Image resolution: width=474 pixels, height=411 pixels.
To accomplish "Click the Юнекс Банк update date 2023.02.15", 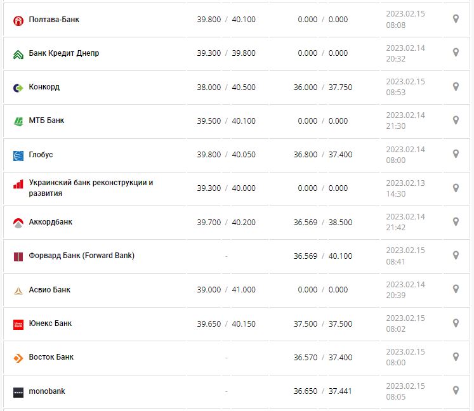I will pyautogui.click(x=405, y=318).
